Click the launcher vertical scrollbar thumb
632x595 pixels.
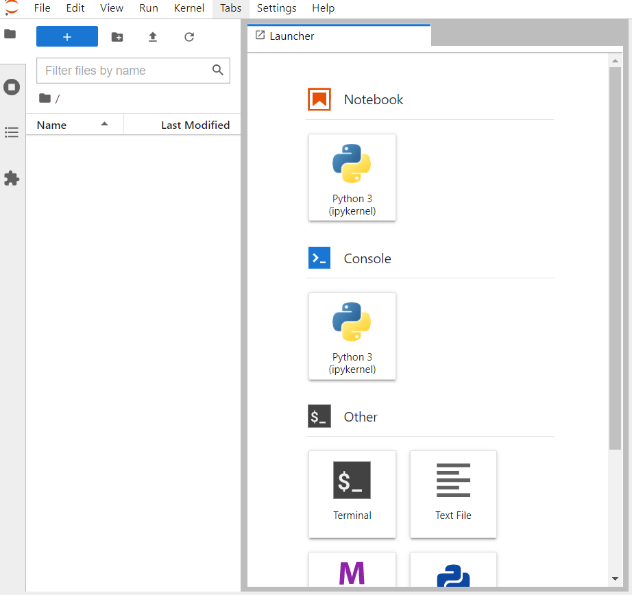pos(615,258)
